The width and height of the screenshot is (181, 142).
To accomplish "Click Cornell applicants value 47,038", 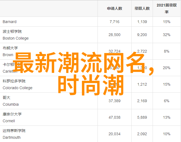I will (x=115, y=117).
